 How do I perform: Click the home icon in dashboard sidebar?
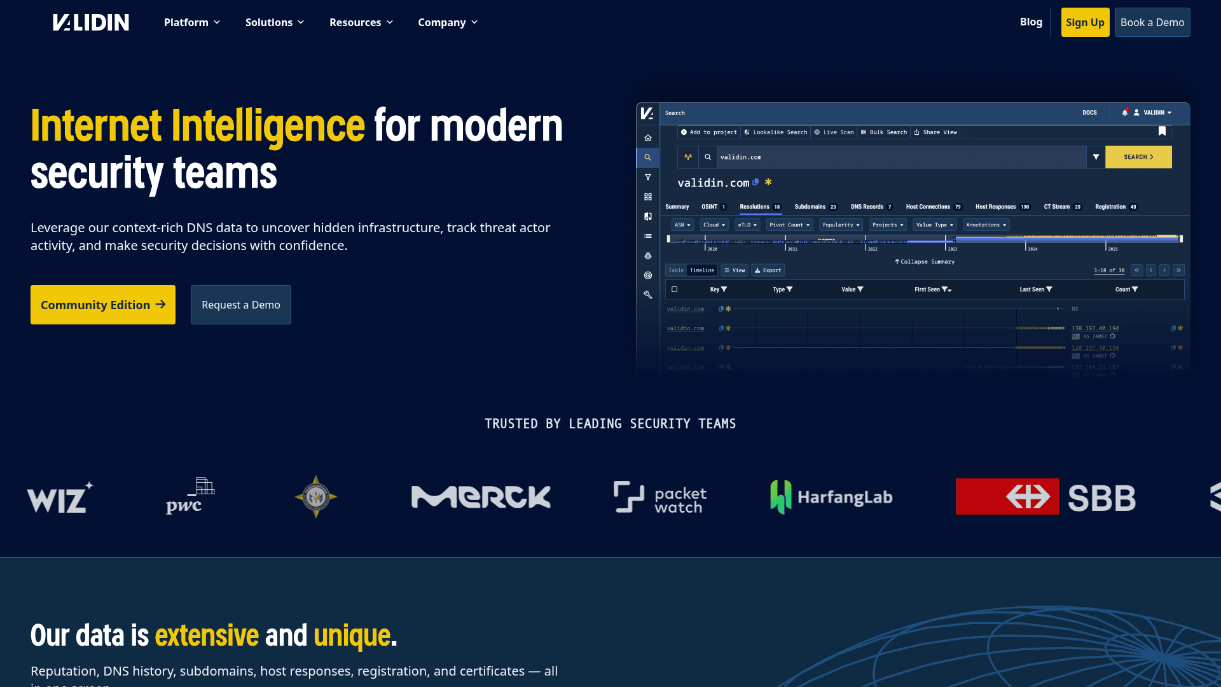(x=647, y=138)
